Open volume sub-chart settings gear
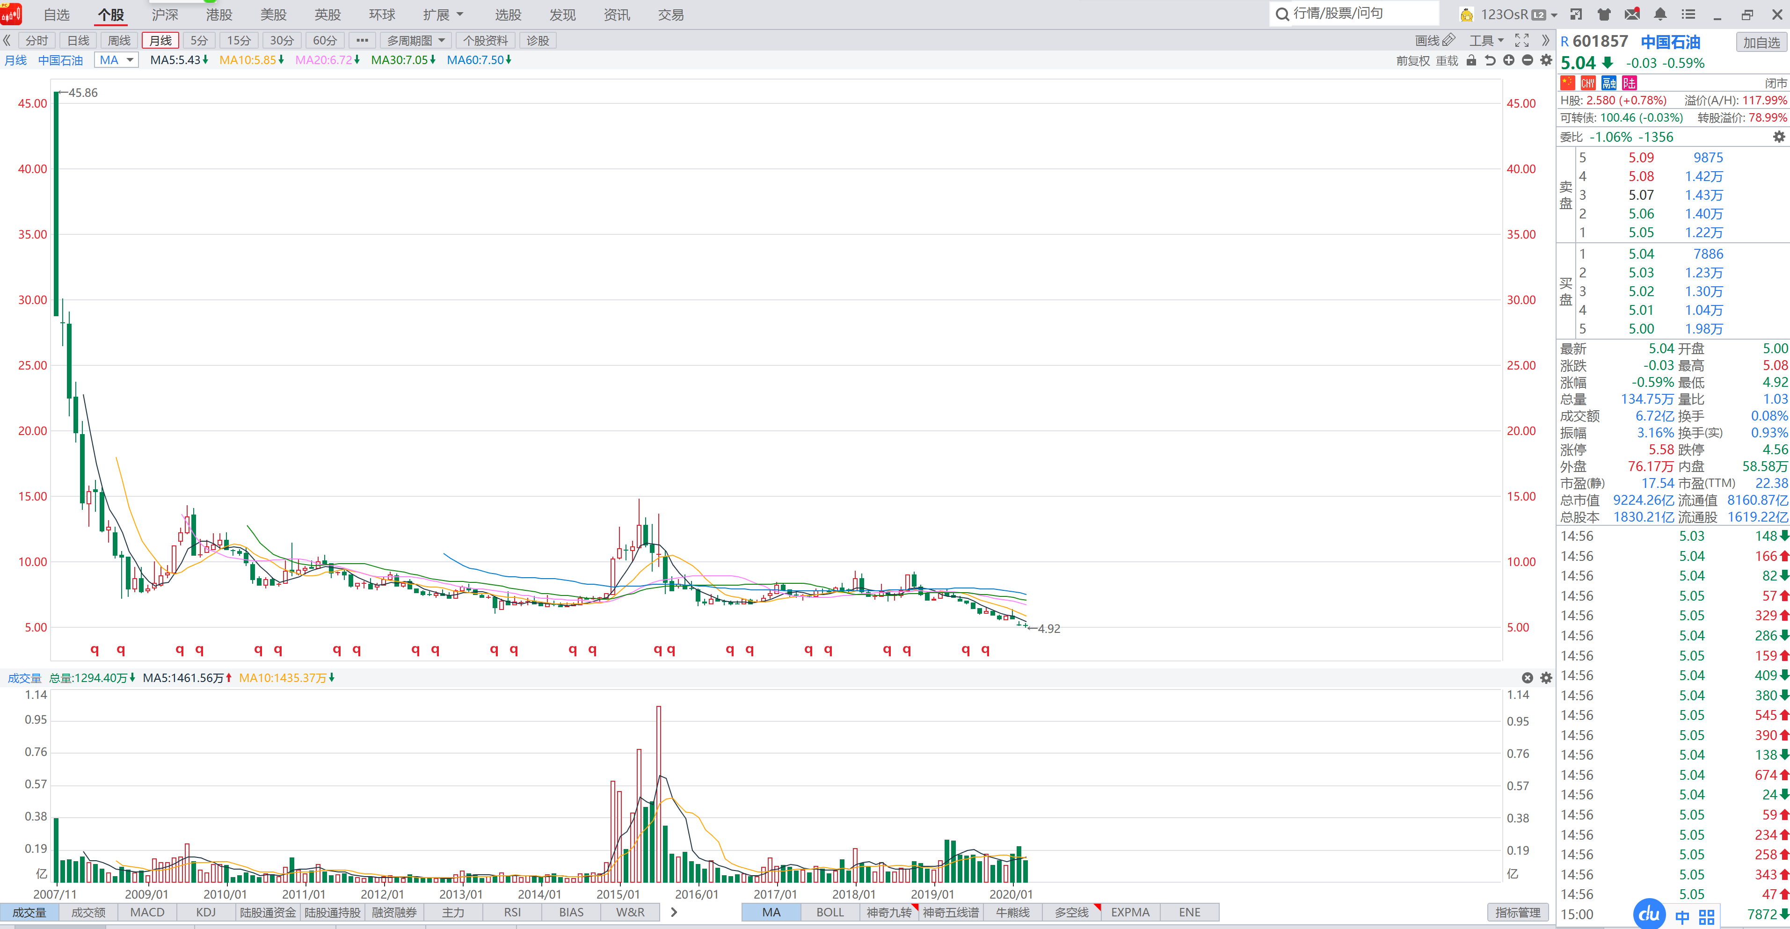Screen dimensions: 1790x929 [x=1546, y=677]
